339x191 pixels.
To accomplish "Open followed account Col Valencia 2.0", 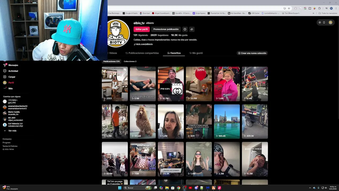I will [13, 125].
